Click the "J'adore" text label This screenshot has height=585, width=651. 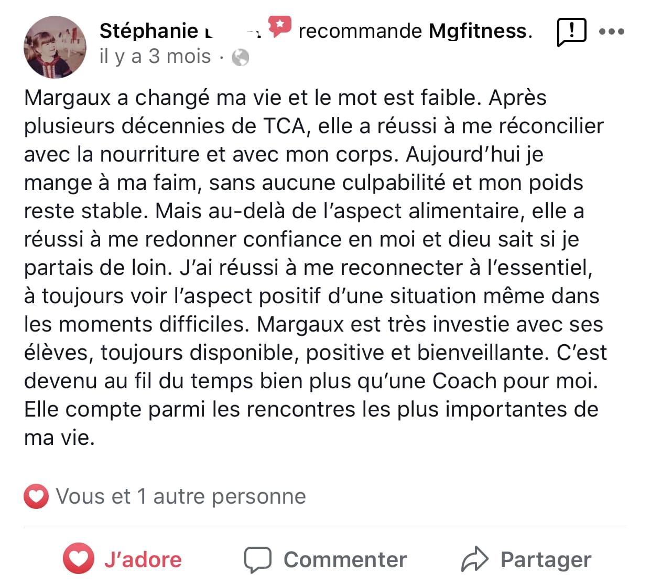tap(143, 560)
